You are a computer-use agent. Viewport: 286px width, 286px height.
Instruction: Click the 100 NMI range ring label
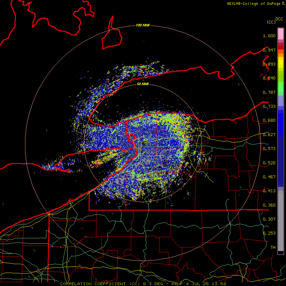143,25
